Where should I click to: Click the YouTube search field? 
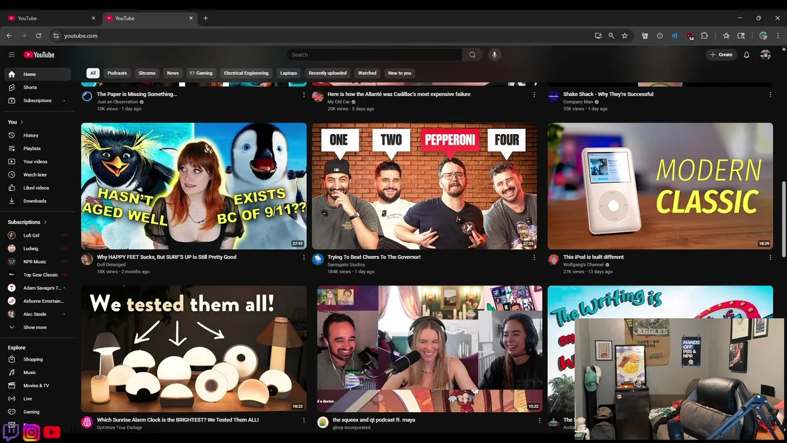click(x=374, y=55)
